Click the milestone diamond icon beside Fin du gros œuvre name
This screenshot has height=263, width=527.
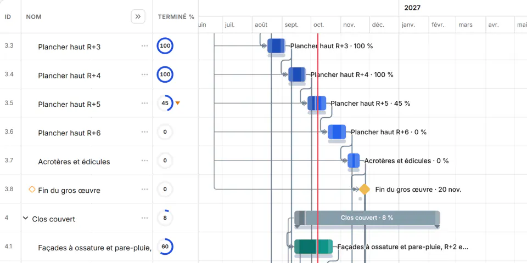[x=32, y=190]
